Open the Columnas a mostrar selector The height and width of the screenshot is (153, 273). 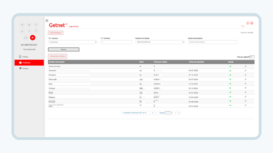[57, 56]
